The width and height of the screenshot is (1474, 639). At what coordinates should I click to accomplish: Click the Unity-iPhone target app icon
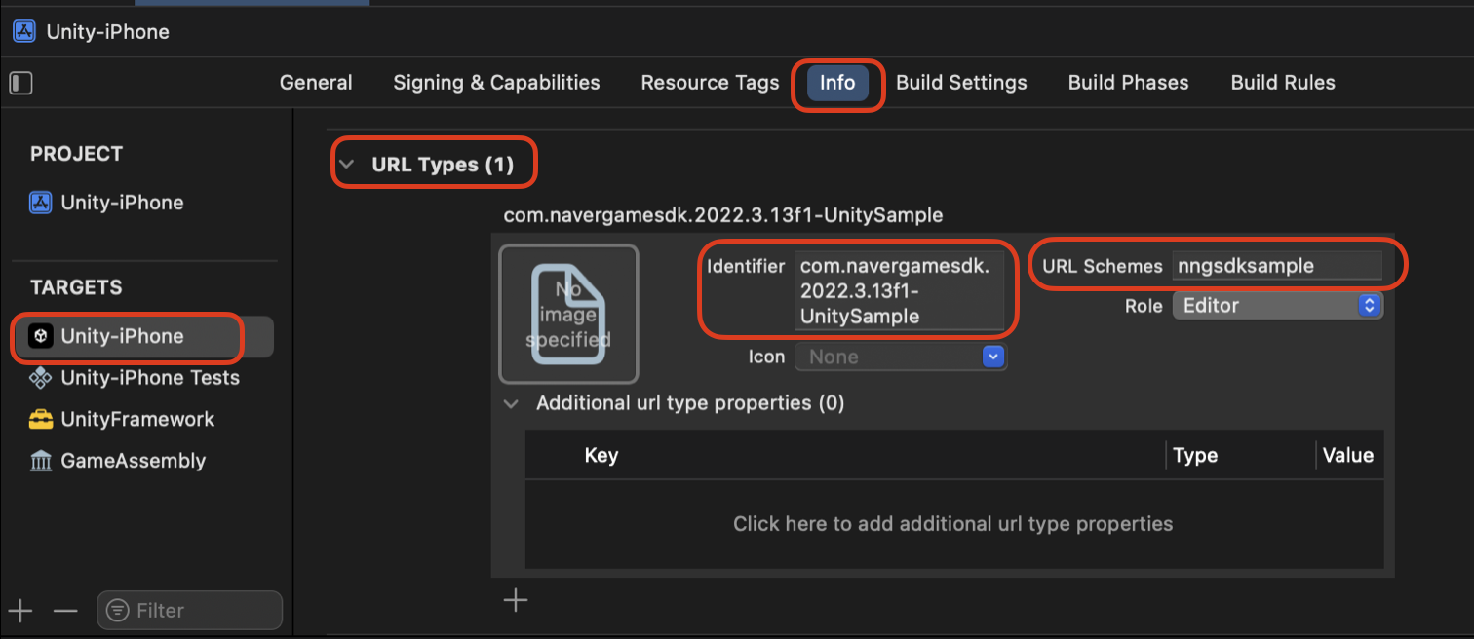[40, 336]
